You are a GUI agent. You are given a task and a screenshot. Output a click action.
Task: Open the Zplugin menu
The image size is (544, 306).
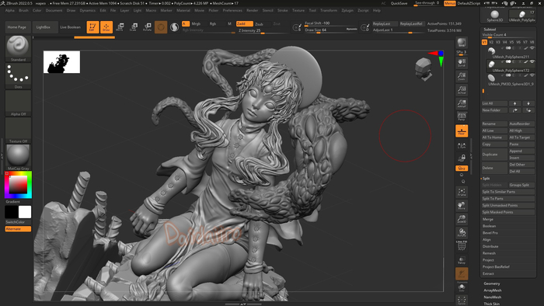click(x=347, y=10)
